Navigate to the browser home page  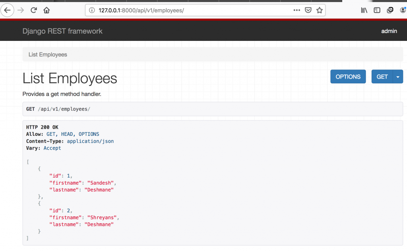[x=46, y=10]
